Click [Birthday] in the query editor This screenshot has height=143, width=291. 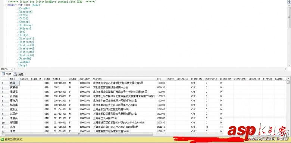[x=25, y=25]
